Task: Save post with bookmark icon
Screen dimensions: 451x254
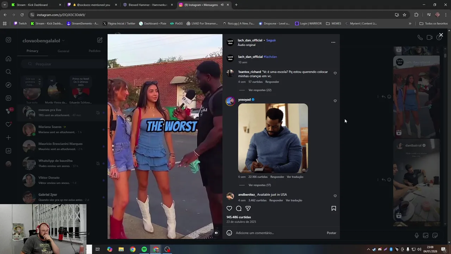Action: click(334, 208)
